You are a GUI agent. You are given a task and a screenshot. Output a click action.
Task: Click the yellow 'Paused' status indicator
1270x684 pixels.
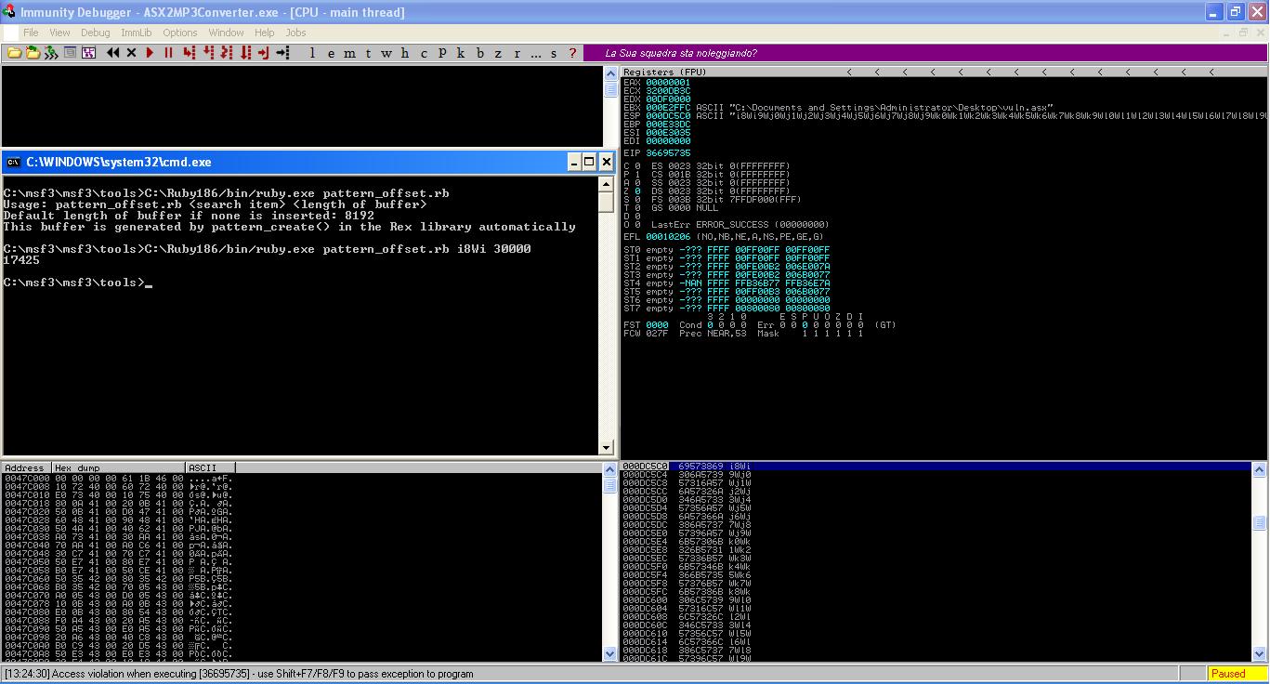pos(1236,674)
